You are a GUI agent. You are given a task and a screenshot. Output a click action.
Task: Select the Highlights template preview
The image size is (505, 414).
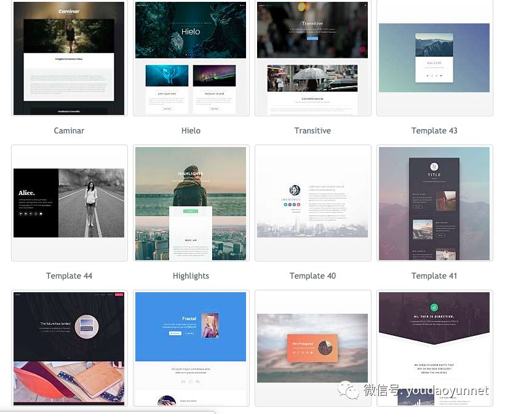(x=191, y=203)
